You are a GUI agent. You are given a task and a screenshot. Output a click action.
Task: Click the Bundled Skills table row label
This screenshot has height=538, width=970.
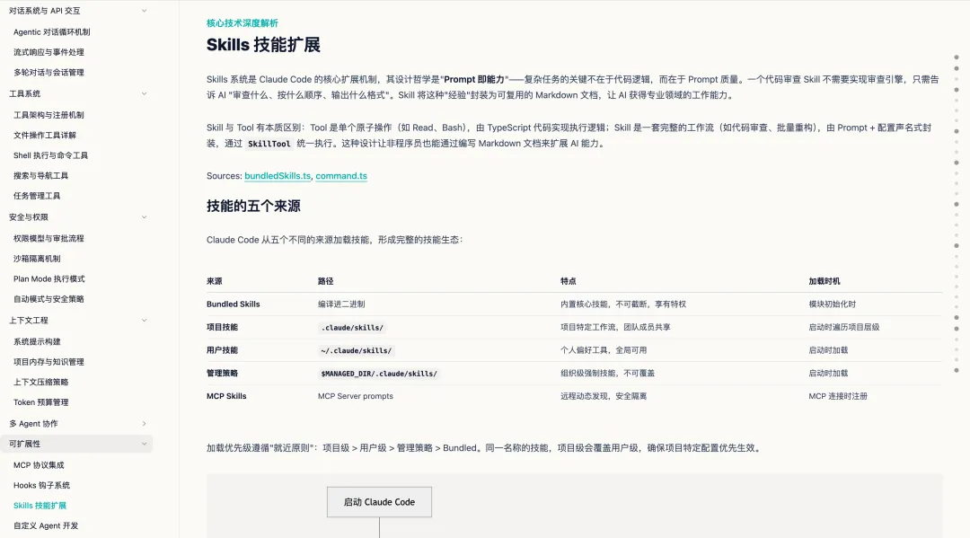[234, 304]
